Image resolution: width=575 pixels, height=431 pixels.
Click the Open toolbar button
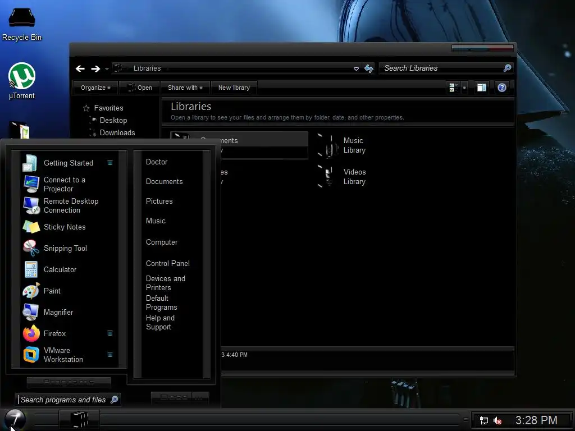pos(140,88)
